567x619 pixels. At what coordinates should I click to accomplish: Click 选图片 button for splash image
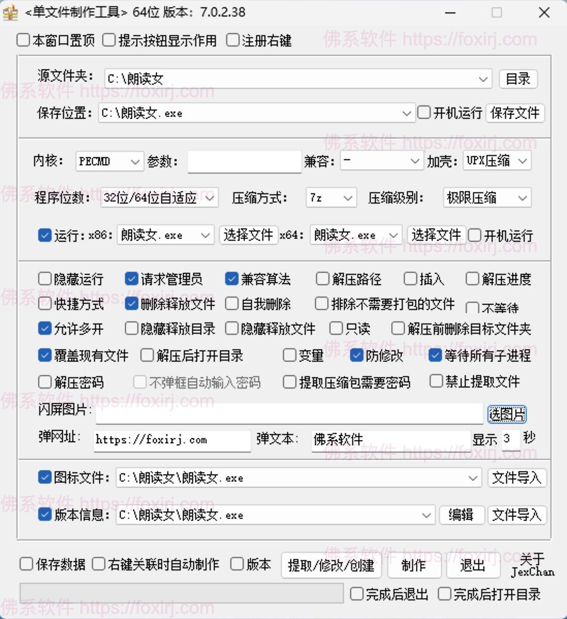[507, 414]
